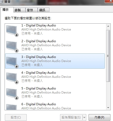113x121 pixels.
Task: Click the scrollbar down arrow
Action: (108, 108)
